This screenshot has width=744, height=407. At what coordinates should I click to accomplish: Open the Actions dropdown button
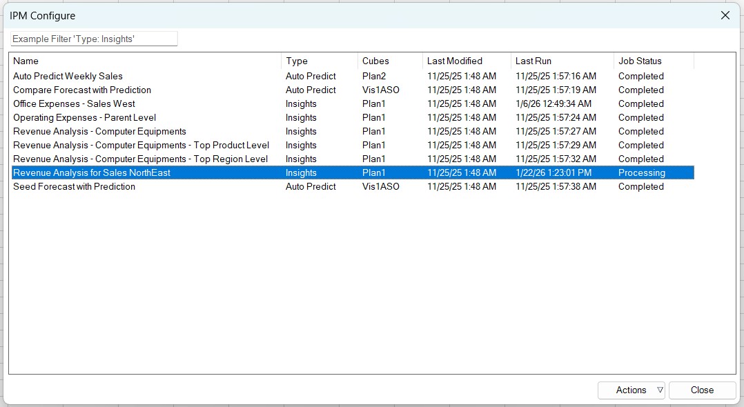point(631,390)
